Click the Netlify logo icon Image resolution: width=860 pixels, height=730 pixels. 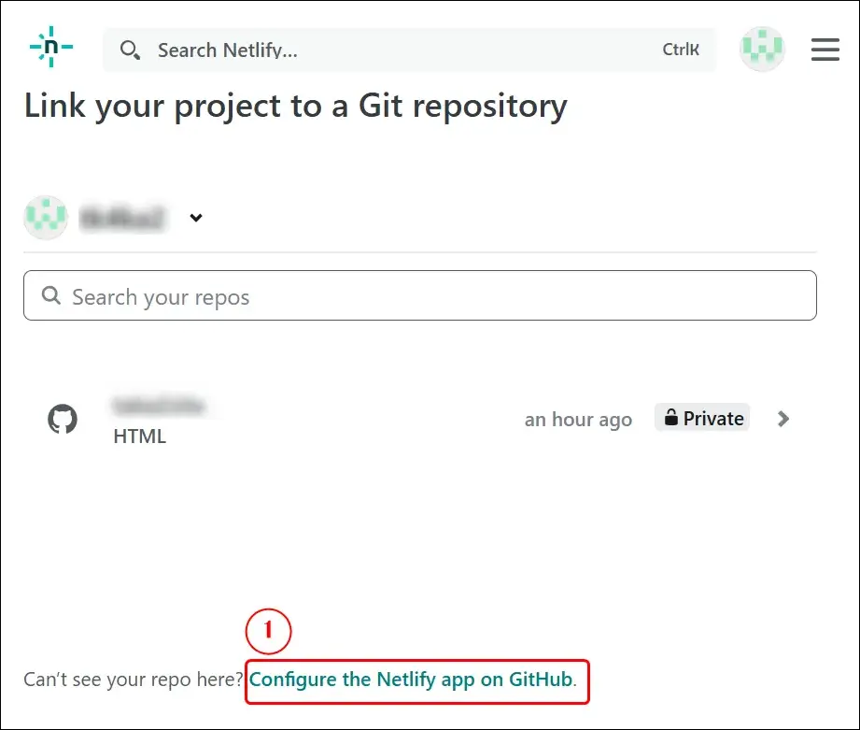pyautogui.click(x=51, y=49)
